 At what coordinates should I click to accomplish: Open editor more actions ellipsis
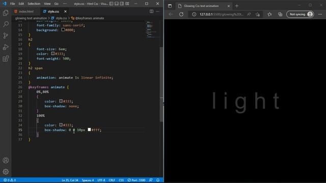[157, 11]
